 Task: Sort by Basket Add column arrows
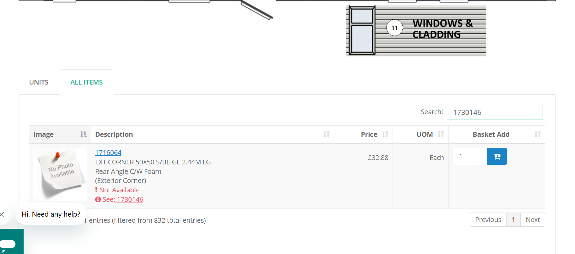pos(537,134)
